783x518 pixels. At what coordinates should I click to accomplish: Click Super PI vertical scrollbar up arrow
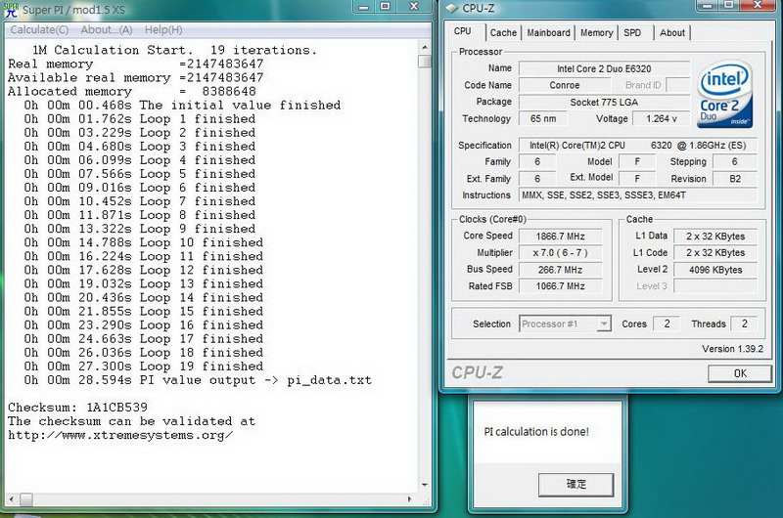(425, 47)
